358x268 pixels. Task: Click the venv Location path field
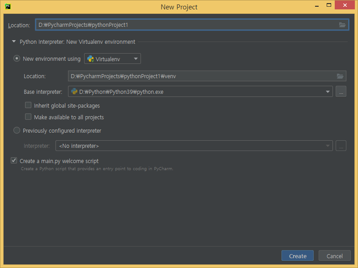click(x=207, y=76)
